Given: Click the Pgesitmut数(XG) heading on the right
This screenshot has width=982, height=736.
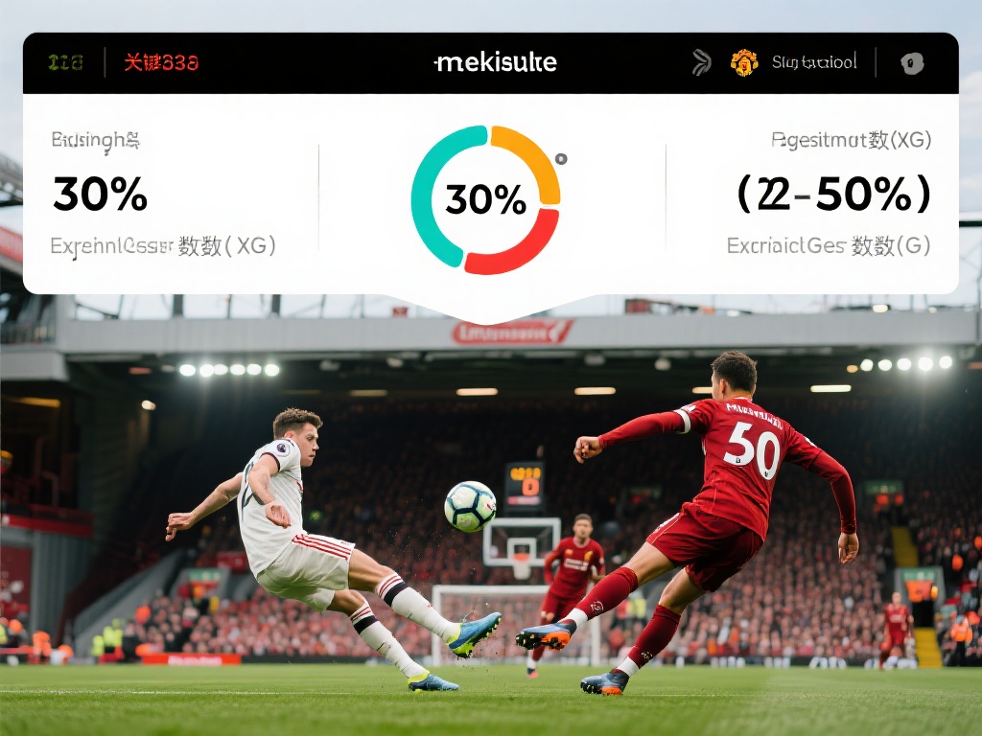Looking at the screenshot, I should click(852, 140).
